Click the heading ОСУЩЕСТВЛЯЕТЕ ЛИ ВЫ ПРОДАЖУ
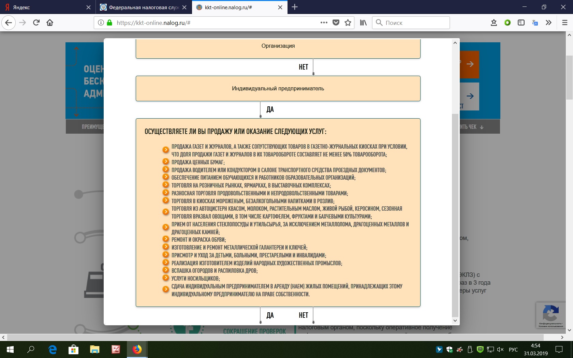Screen dimensions: 573x358 235,132
